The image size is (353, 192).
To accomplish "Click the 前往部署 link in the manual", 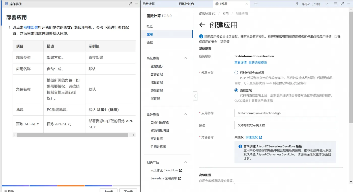I will 31,27.
